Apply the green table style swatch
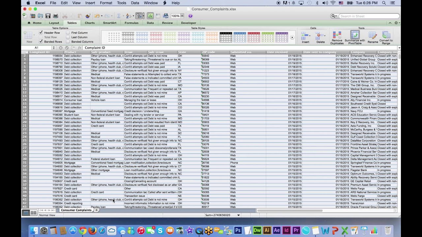 (268, 37)
